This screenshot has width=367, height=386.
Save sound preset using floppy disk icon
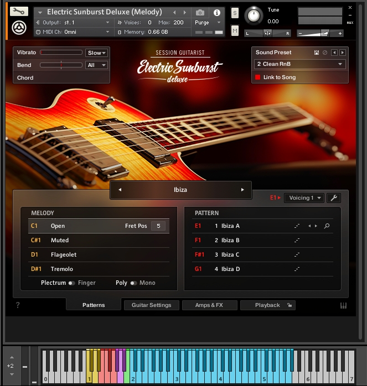(x=317, y=53)
